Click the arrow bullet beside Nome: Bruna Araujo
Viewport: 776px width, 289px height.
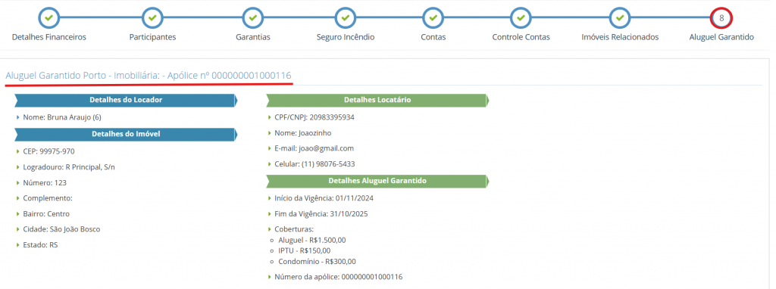pyautogui.click(x=18, y=117)
